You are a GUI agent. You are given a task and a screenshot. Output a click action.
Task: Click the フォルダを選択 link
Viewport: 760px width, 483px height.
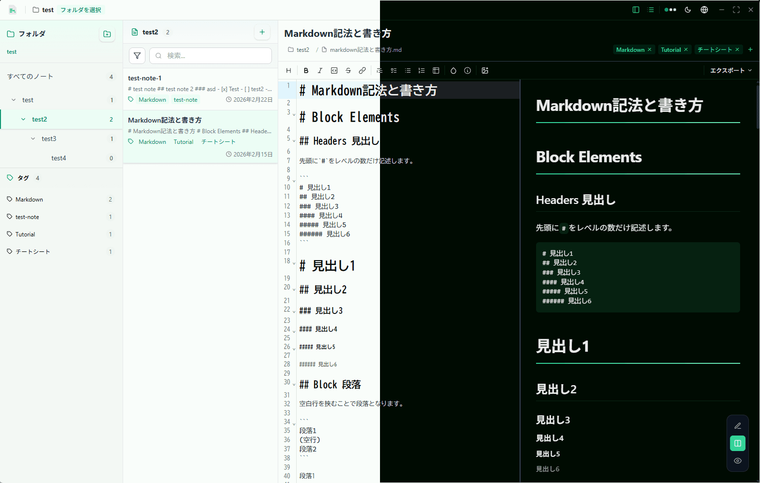(80, 10)
